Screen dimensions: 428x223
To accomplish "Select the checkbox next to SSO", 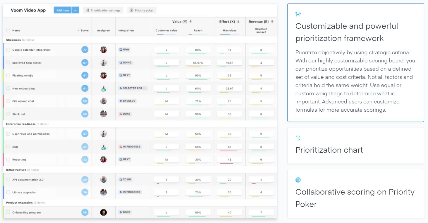I will [8, 147].
